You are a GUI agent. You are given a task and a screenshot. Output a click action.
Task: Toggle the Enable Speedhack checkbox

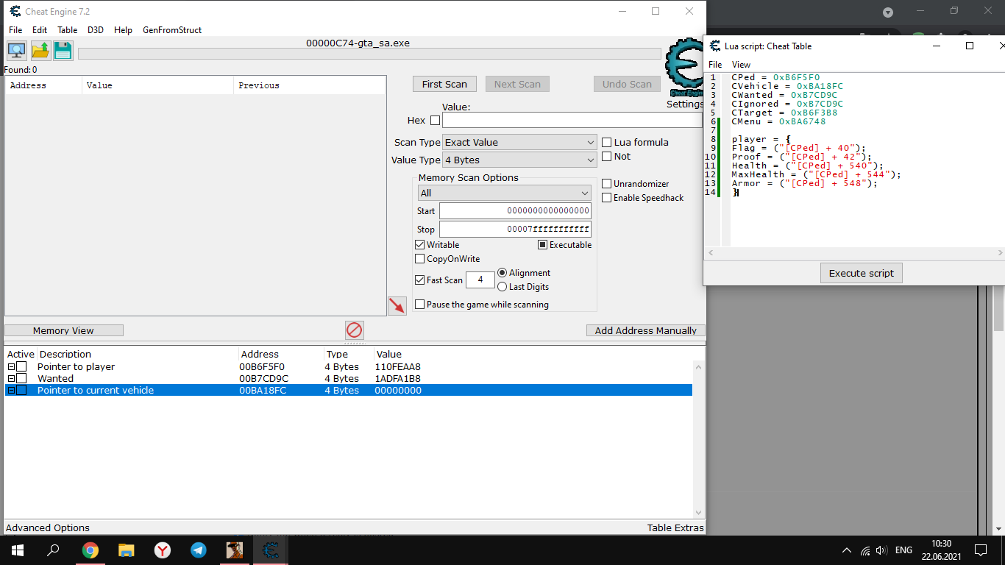click(x=607, y=198)
